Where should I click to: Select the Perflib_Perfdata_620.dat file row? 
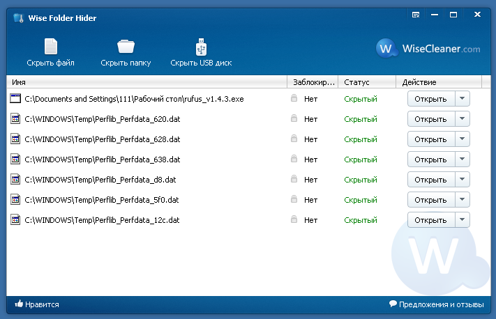point(248,119)
